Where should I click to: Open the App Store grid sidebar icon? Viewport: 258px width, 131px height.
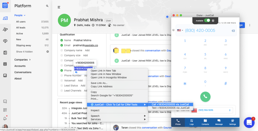pos(5,110)
